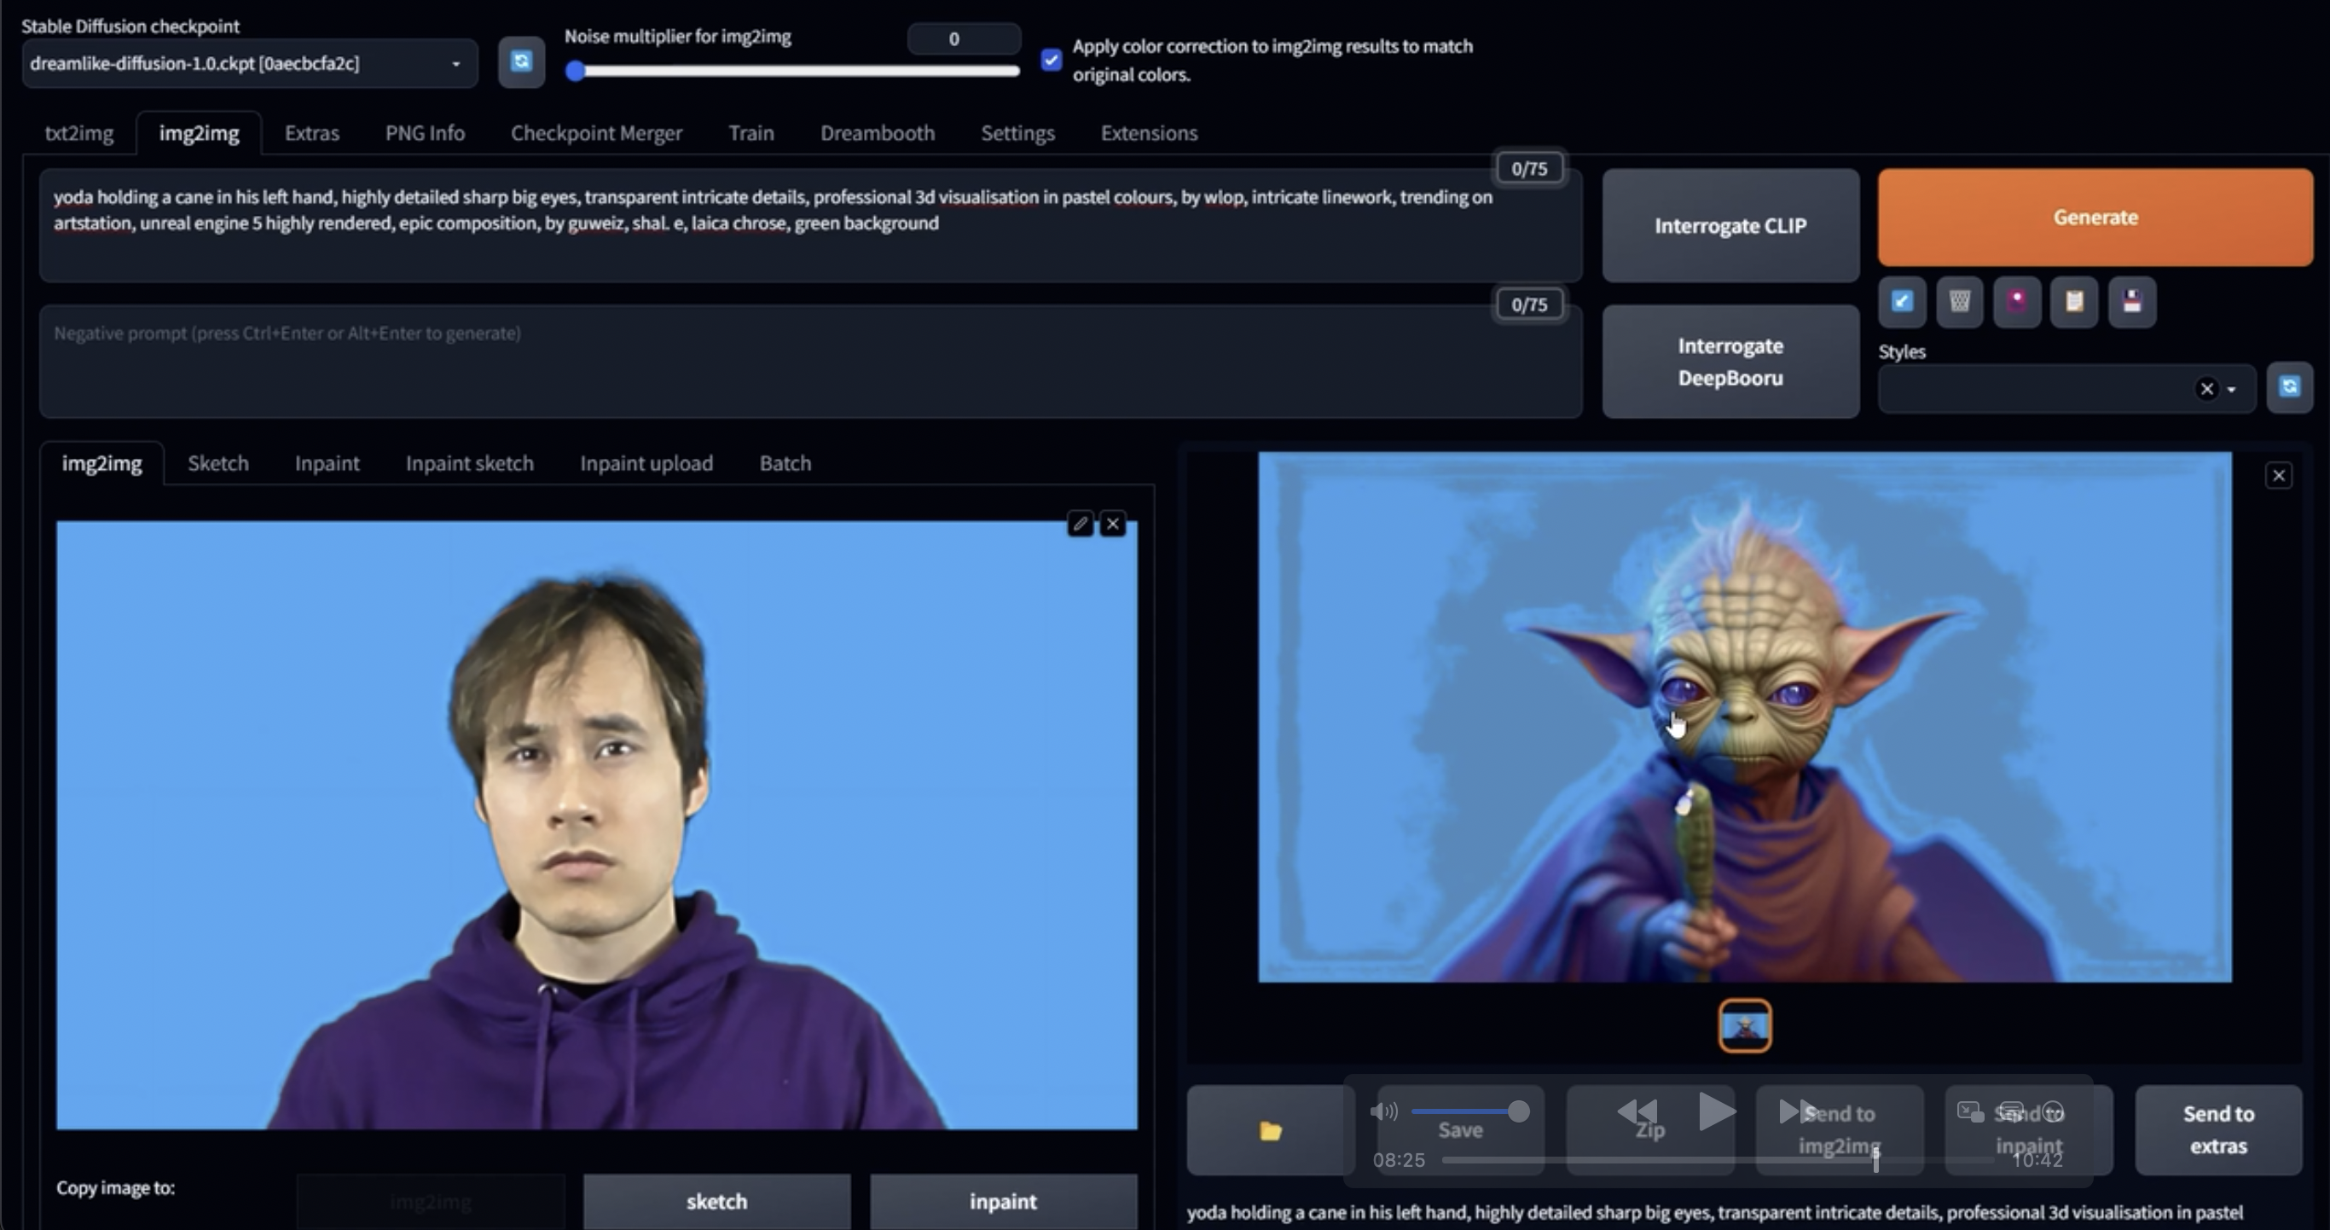
Task: Refresh the Stable Diffusion checkpoint list
Action: 521,61
